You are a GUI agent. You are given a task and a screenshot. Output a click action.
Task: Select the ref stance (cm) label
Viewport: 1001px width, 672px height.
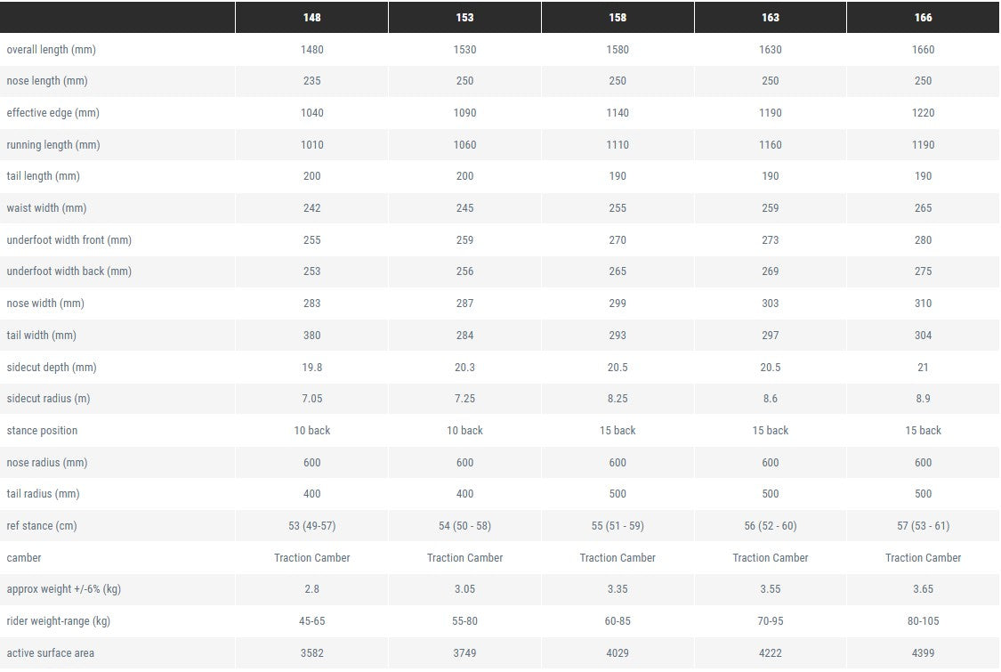[42, 526]
